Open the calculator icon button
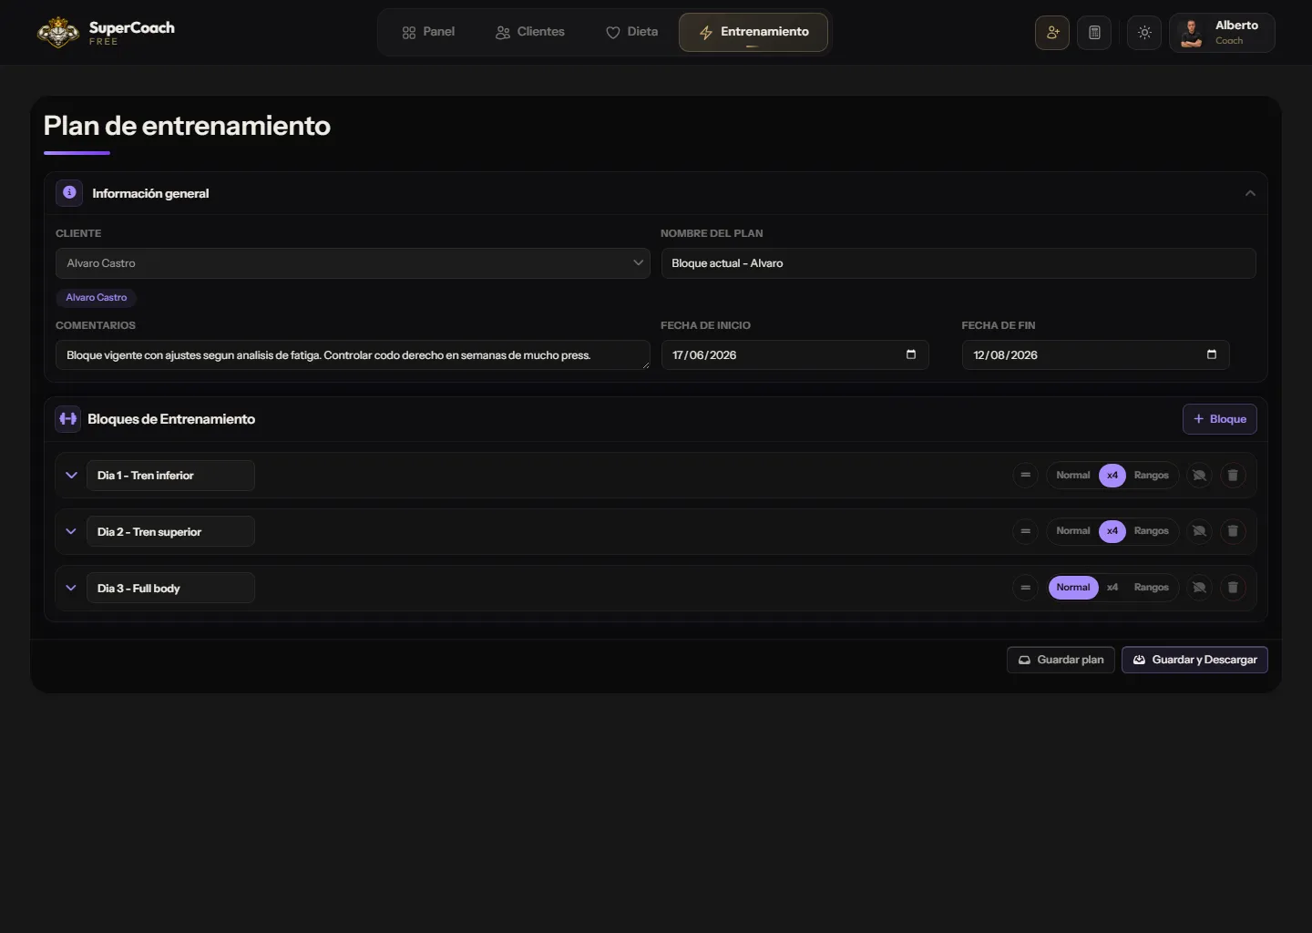 tap(1094, 33)
